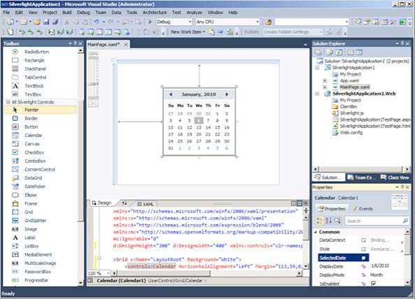Select the CheckBox control in Toolbox
This screenshot has height=299, width=415.
click(34, 152)
